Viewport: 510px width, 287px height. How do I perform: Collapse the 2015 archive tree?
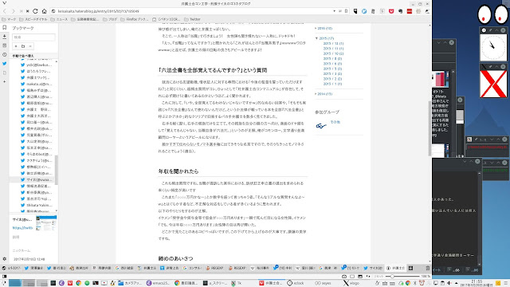click(x=317, y=38)
